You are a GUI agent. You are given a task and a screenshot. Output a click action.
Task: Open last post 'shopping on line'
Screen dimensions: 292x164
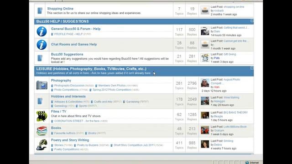coord(234,7)
